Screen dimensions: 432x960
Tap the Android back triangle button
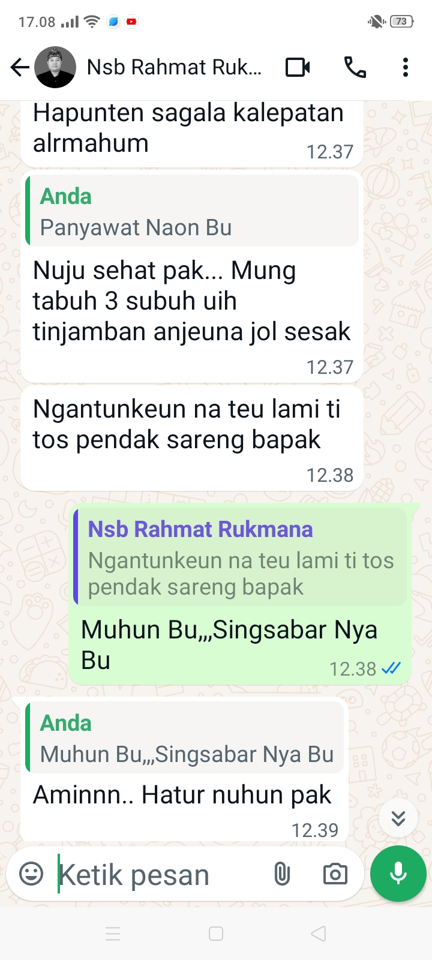pyautogui.click(x=319, y=934)
